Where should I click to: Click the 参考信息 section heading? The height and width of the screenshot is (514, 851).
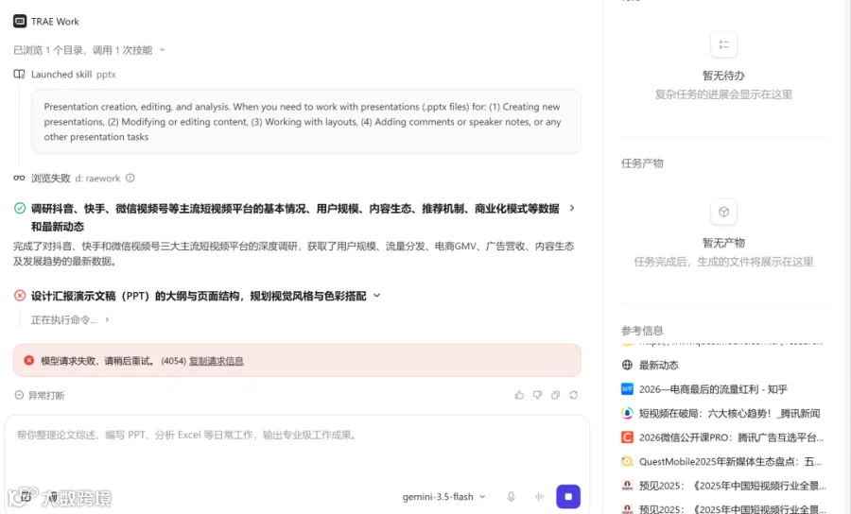click(x=642, y=331)
